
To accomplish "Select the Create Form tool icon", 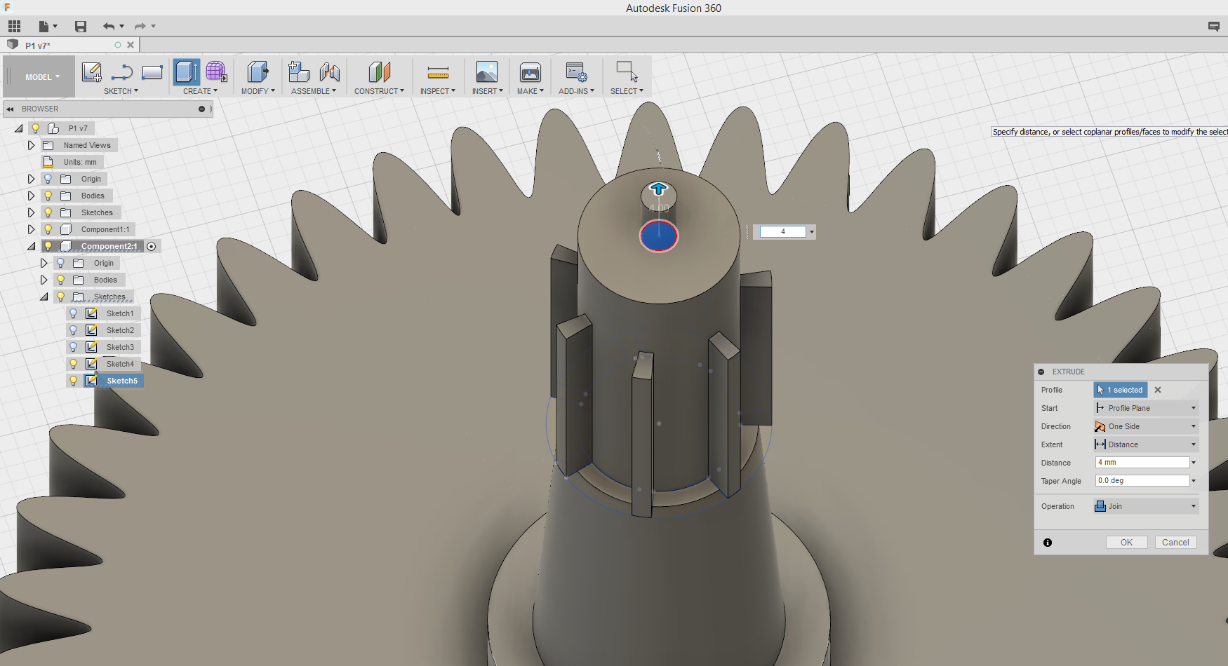I will 216,72.
